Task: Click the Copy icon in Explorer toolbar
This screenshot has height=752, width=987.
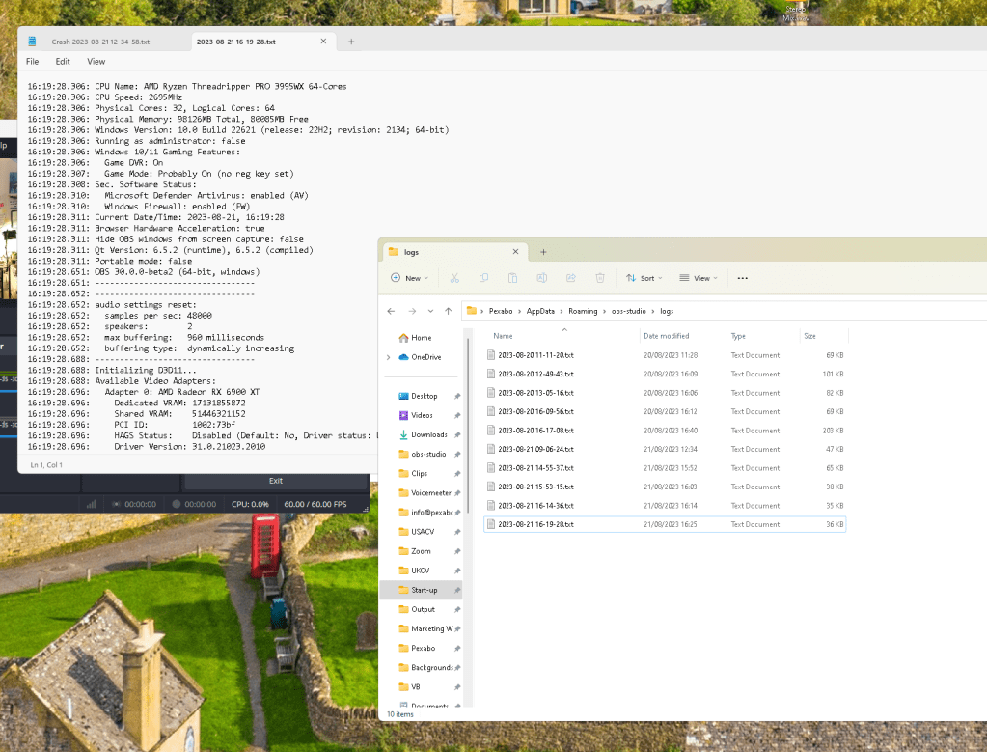Action: [x=483, y=278]
